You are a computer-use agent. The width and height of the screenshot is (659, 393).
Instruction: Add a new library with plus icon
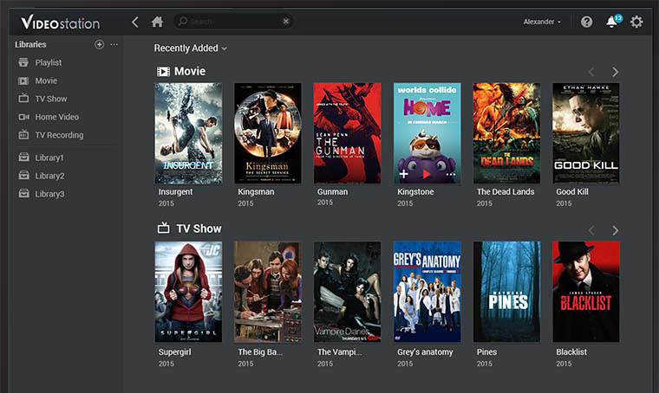(99, 44)
